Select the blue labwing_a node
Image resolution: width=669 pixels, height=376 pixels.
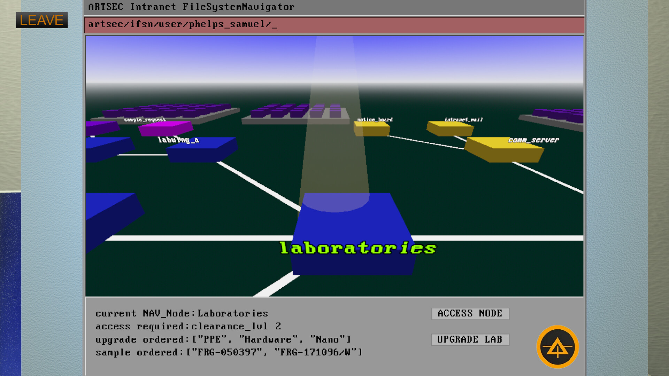[201, 150]
